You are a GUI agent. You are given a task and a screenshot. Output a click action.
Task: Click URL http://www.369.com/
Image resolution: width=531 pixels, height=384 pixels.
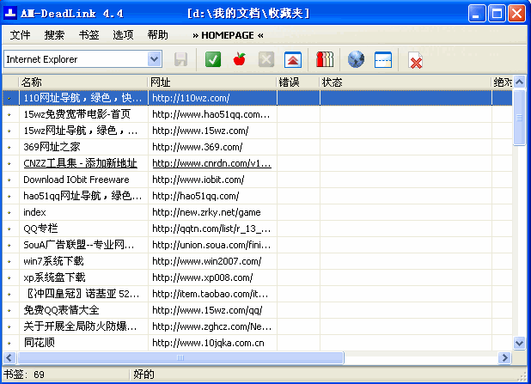(198, 147)
